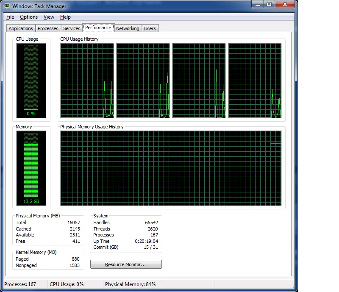The image size is (339, 292).
Task: Minimize the Task Manager window
Action: tap(258, 4)
